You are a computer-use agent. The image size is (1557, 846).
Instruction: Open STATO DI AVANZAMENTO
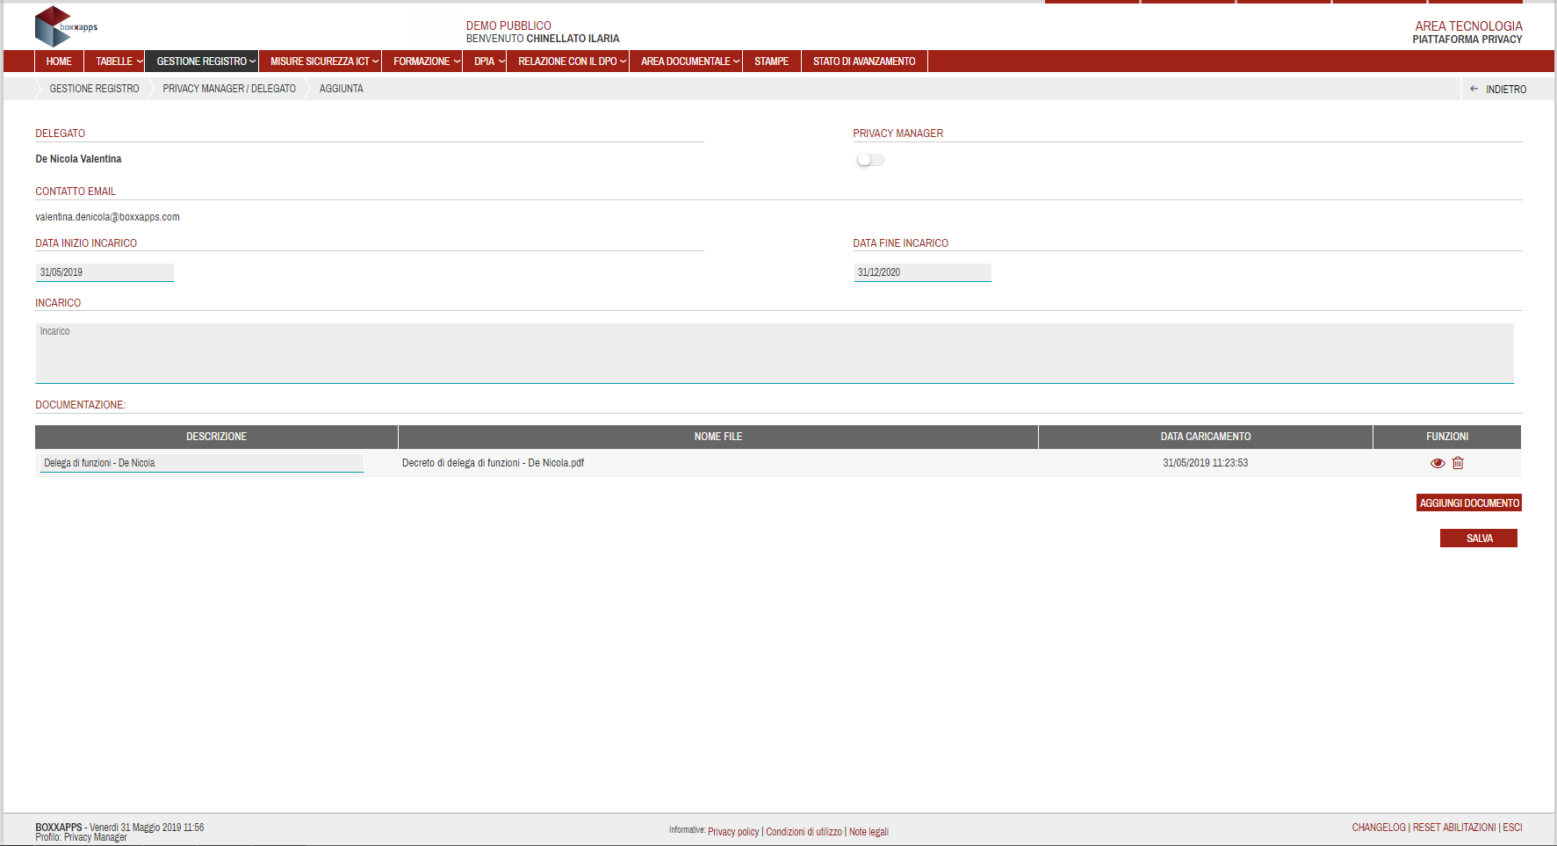(864, 61)
